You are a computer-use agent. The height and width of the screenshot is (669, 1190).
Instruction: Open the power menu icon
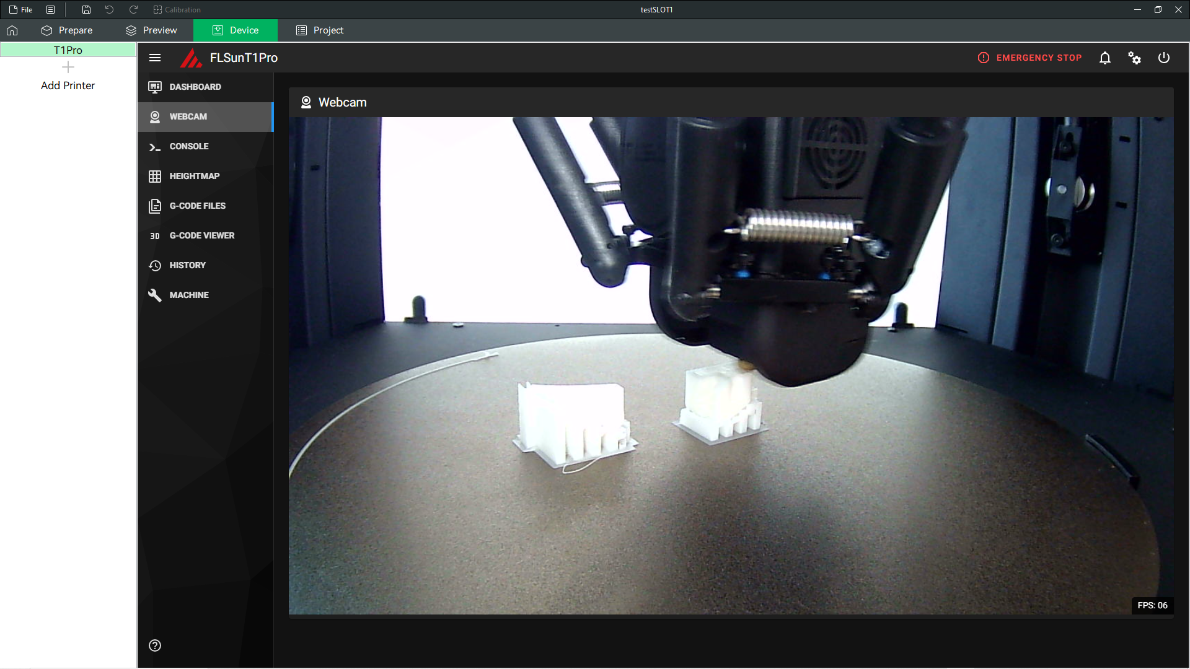1164,58
